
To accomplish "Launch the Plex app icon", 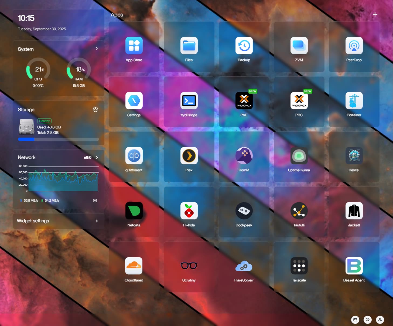I will coord(189,156).
